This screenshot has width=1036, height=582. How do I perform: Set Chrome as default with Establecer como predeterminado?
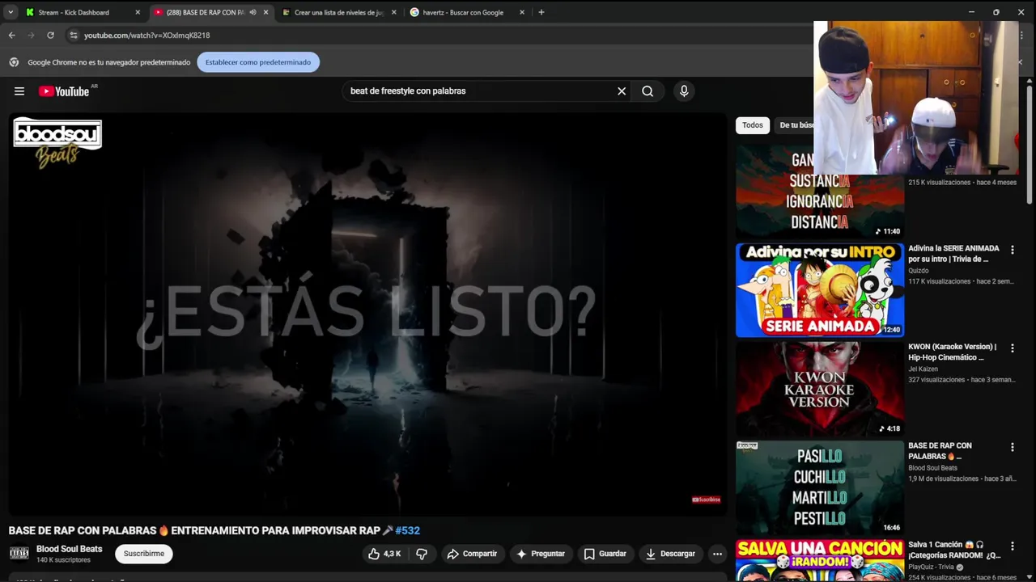[258, 62]
